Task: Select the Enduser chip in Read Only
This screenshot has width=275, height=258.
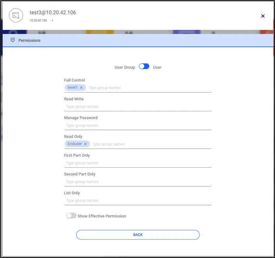Action: (x=75, y=144)
